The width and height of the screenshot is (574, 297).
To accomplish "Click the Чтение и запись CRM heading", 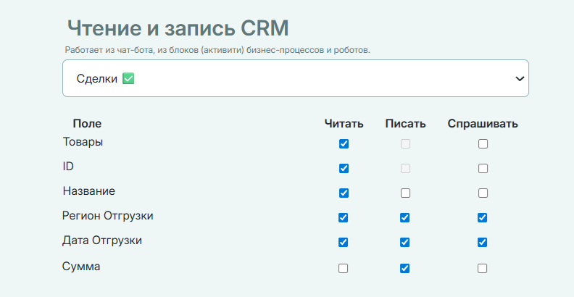I will tap(178, 28).
